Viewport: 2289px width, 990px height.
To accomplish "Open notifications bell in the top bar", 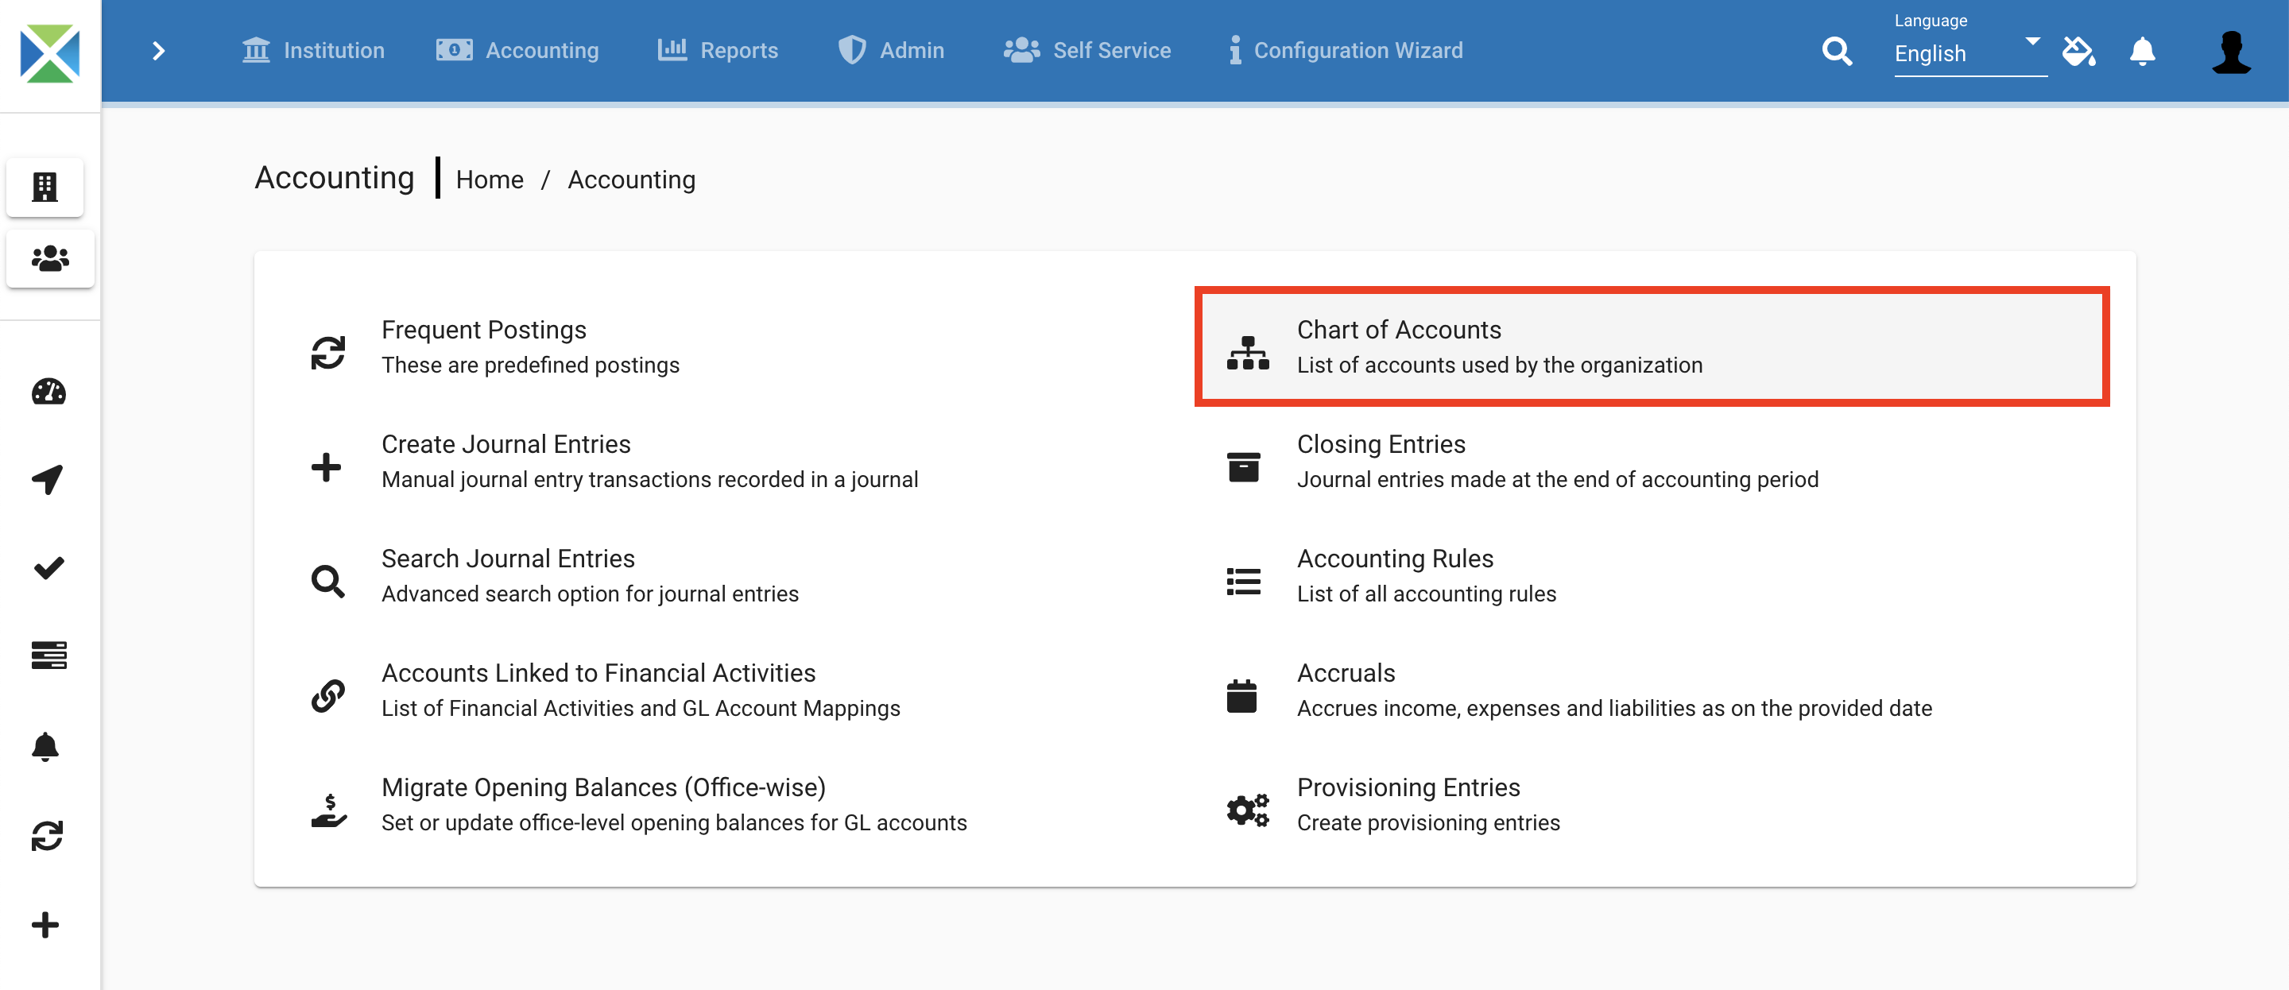I will pyautogui.click(x=2143, y=52).
